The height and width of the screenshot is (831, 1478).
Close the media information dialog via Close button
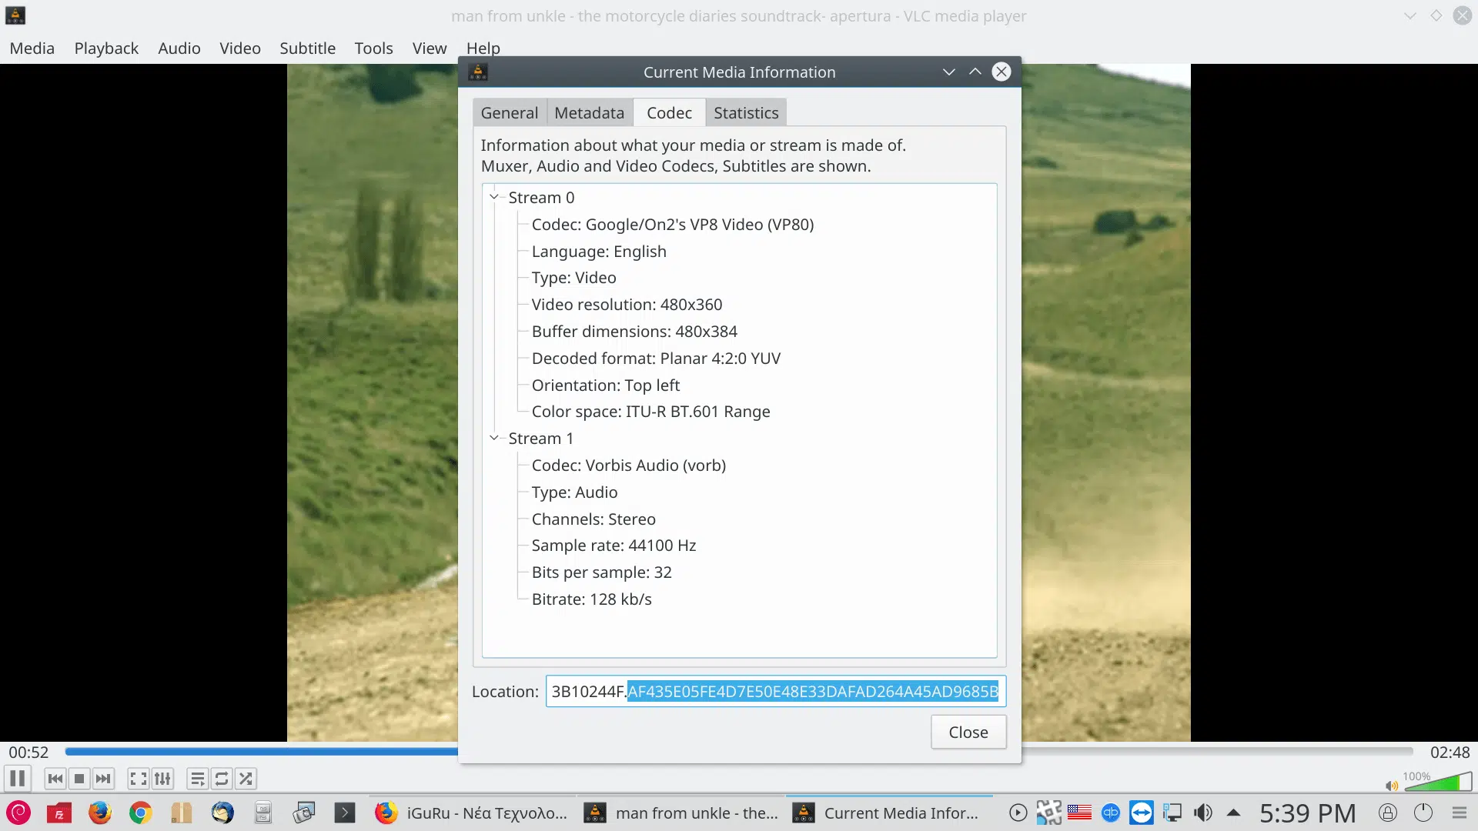(968, 733)
